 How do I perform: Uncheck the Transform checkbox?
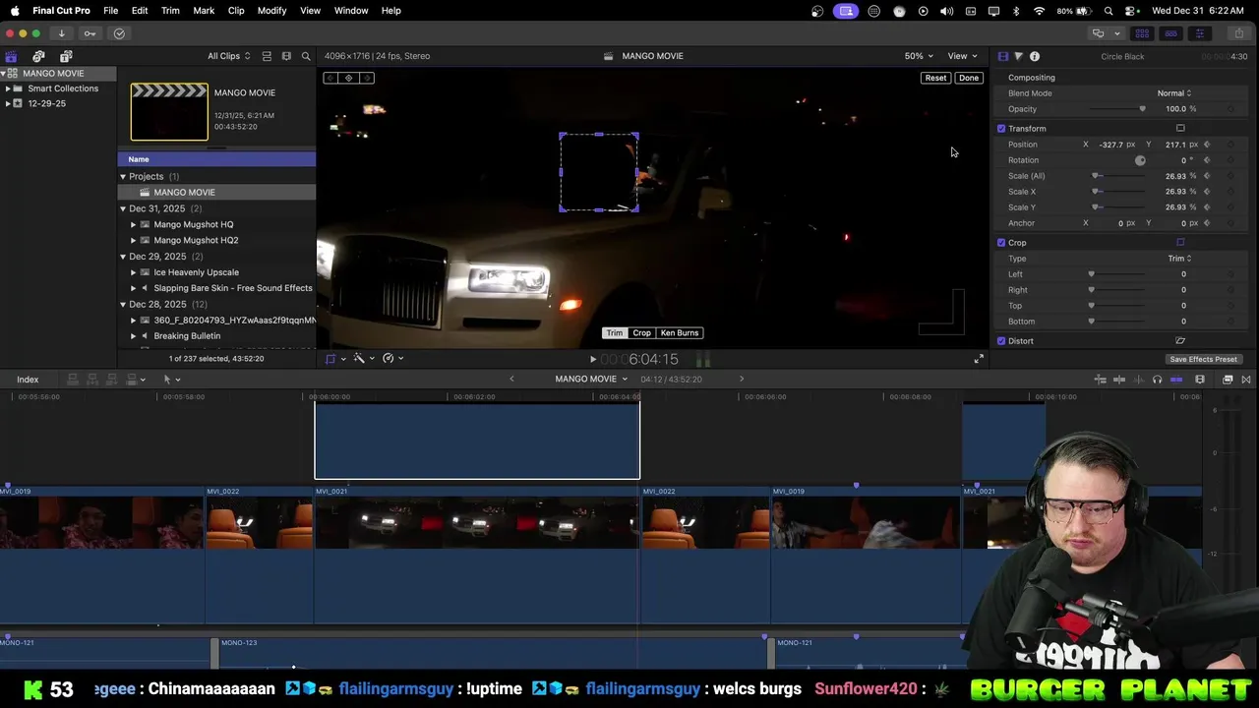1001,128
